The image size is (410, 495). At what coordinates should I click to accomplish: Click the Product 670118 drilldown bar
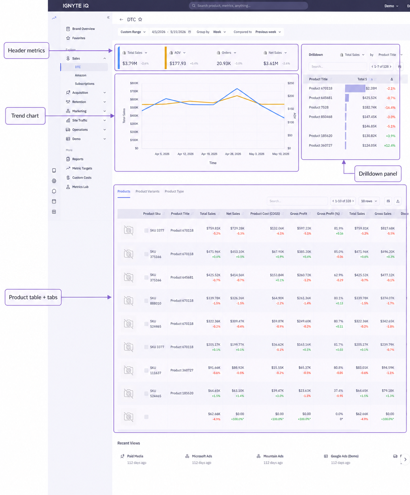click(355, 88)
